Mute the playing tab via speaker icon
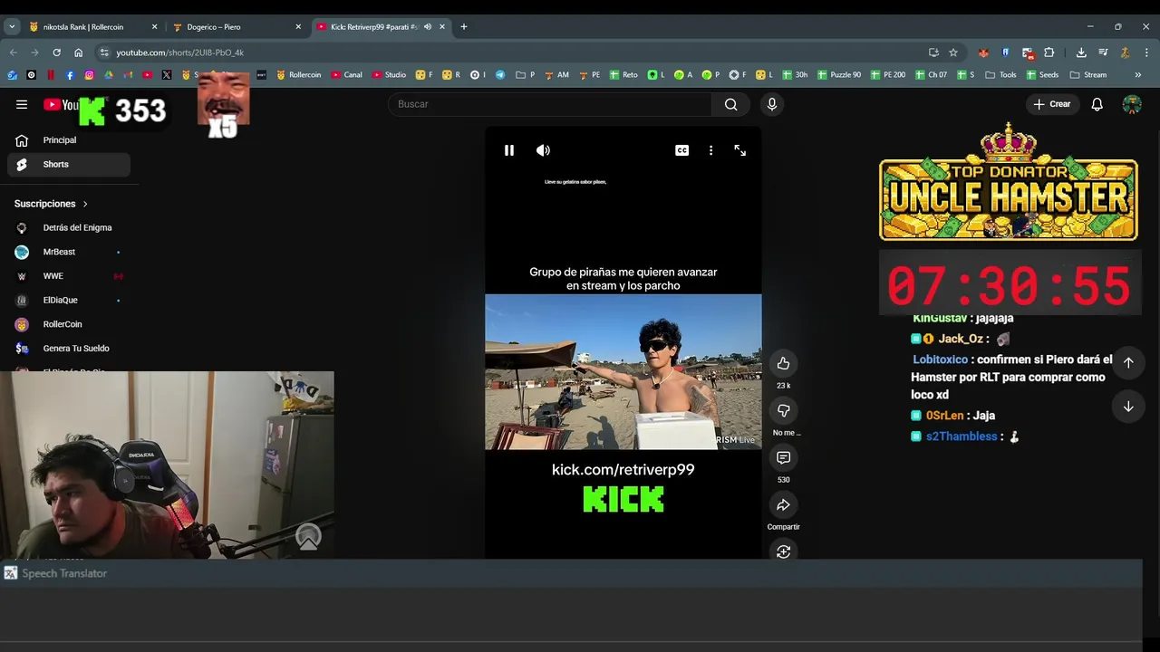 pos(428,27)
